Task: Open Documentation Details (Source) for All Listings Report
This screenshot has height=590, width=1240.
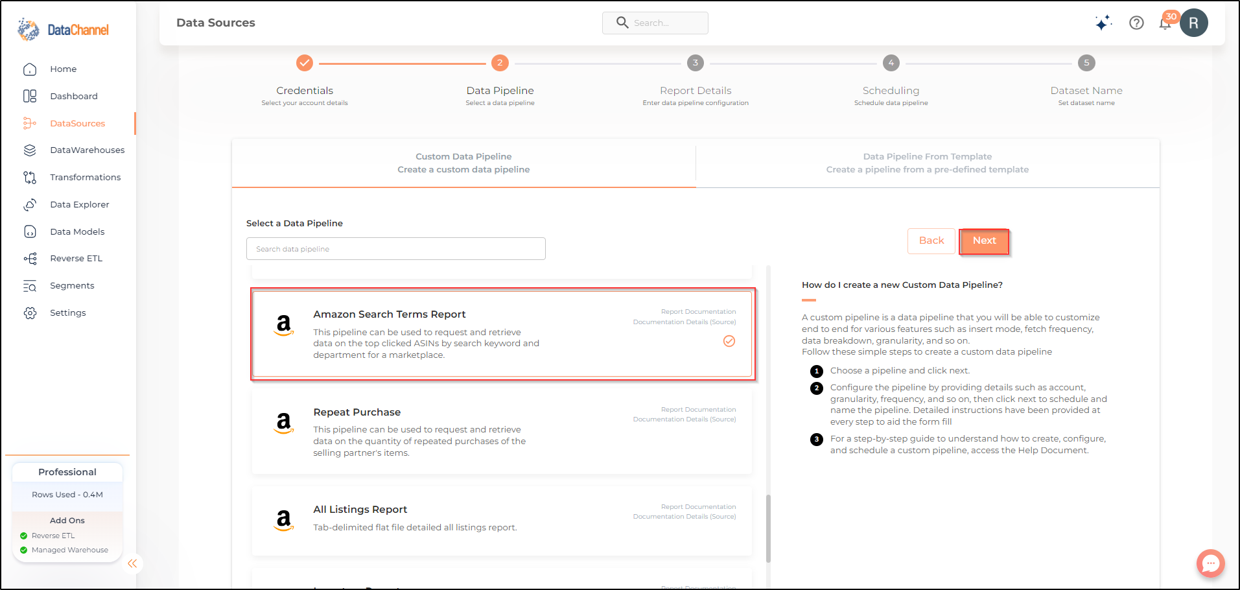Action: [x=684, y=517]
